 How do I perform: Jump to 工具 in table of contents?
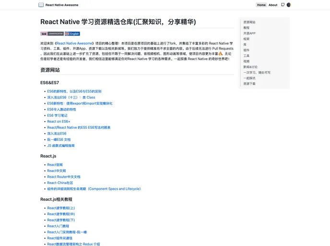[247, 56]
